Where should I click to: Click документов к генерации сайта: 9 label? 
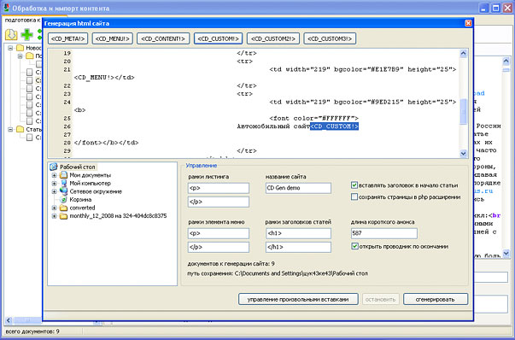pyautogui.click(x=231, y=263)
